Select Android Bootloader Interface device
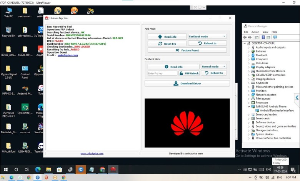Image resolution: width=300 pixels, height=181 pixels. point(277,111)
